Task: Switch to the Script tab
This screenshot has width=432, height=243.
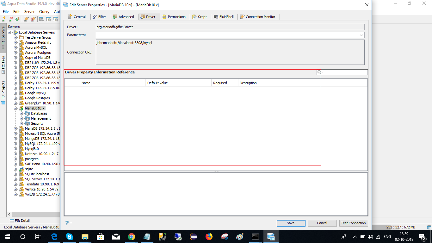Action: 200,17
